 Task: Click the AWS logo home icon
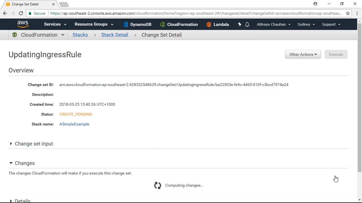(x=23, y=24)
